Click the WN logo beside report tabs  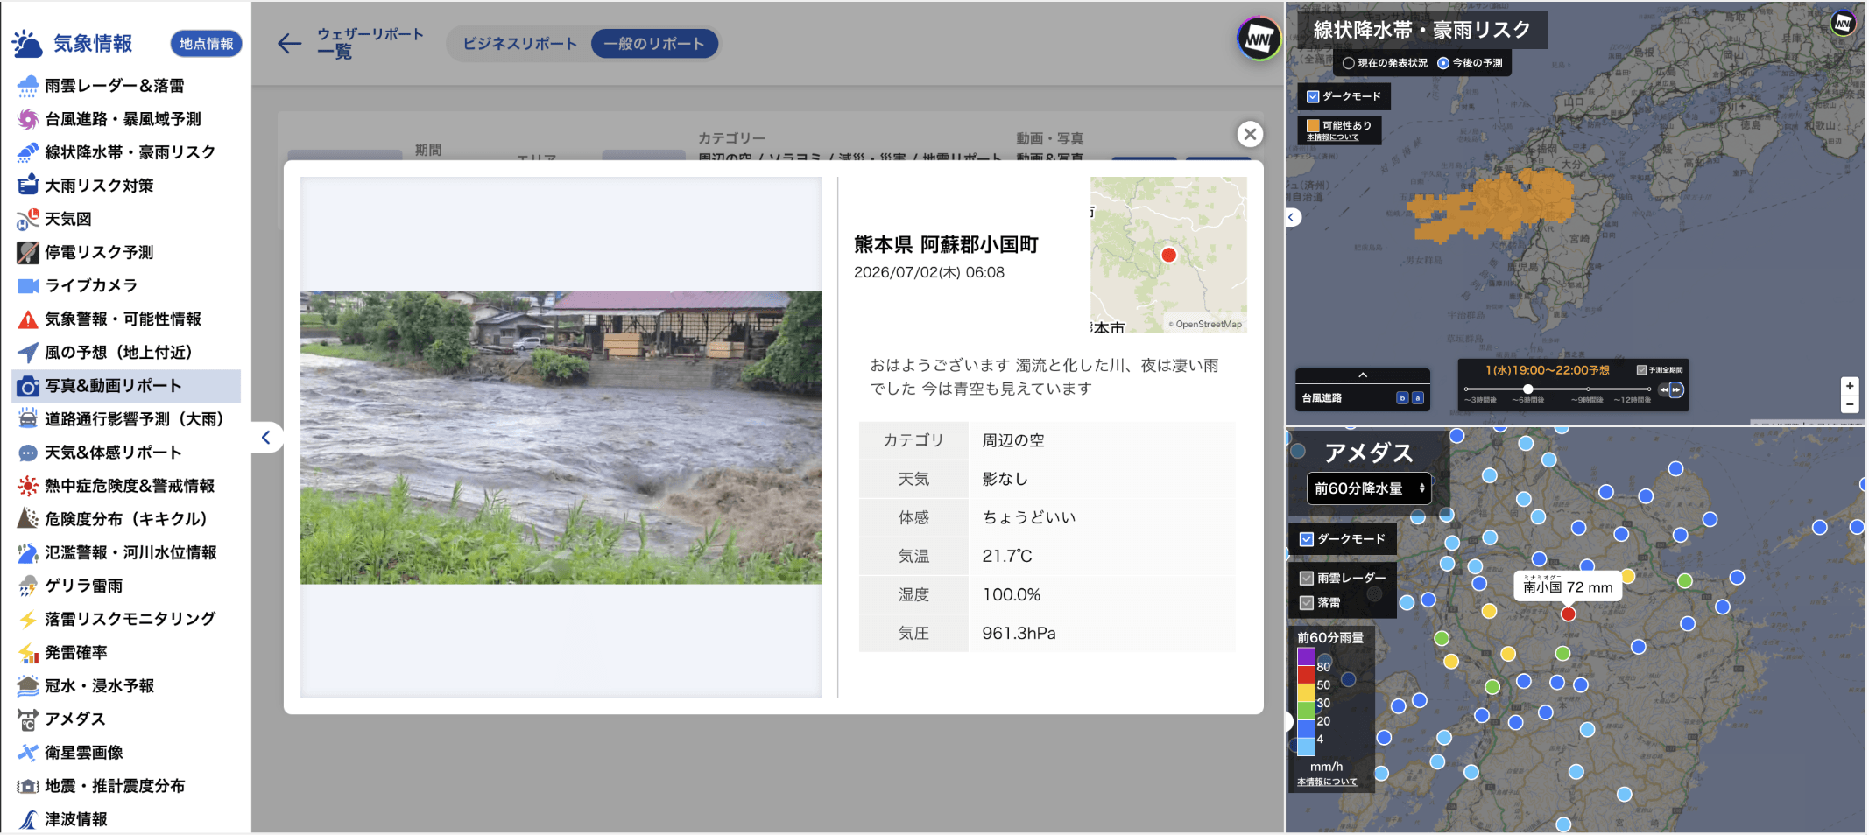(x=1259, y=39)
